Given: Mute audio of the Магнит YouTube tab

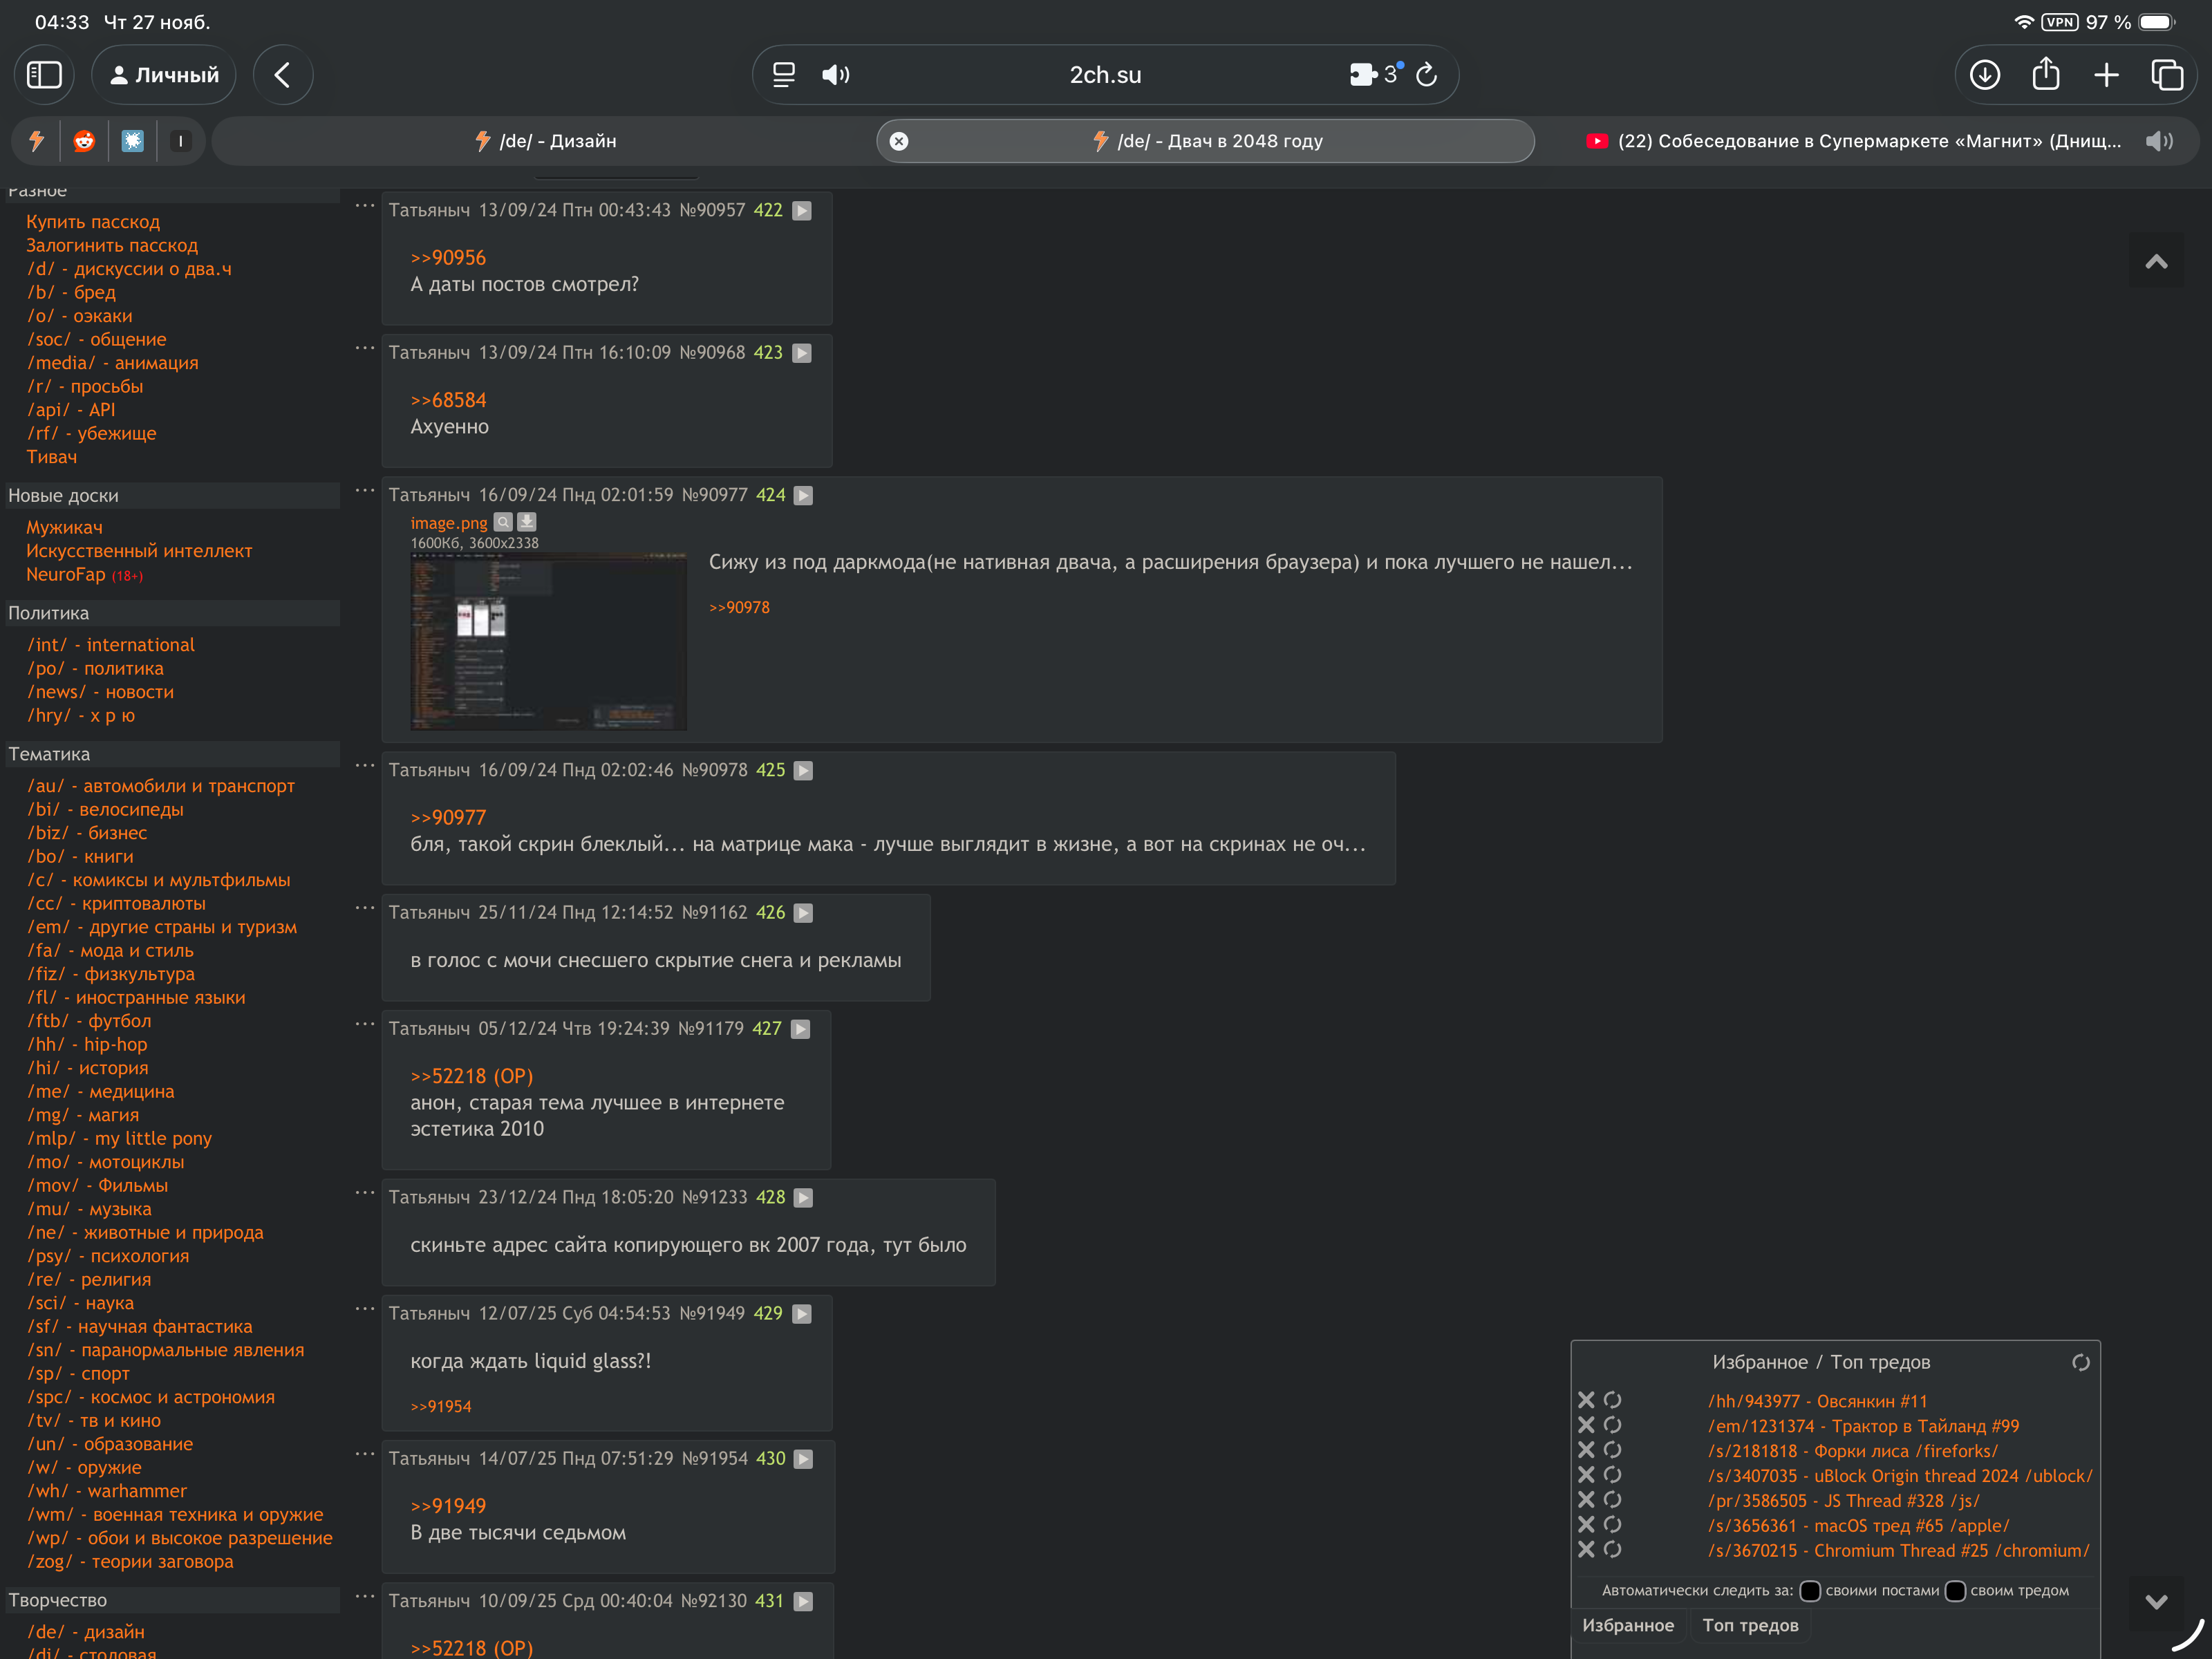Looking at the screenshot, I should click(2157, 141).
